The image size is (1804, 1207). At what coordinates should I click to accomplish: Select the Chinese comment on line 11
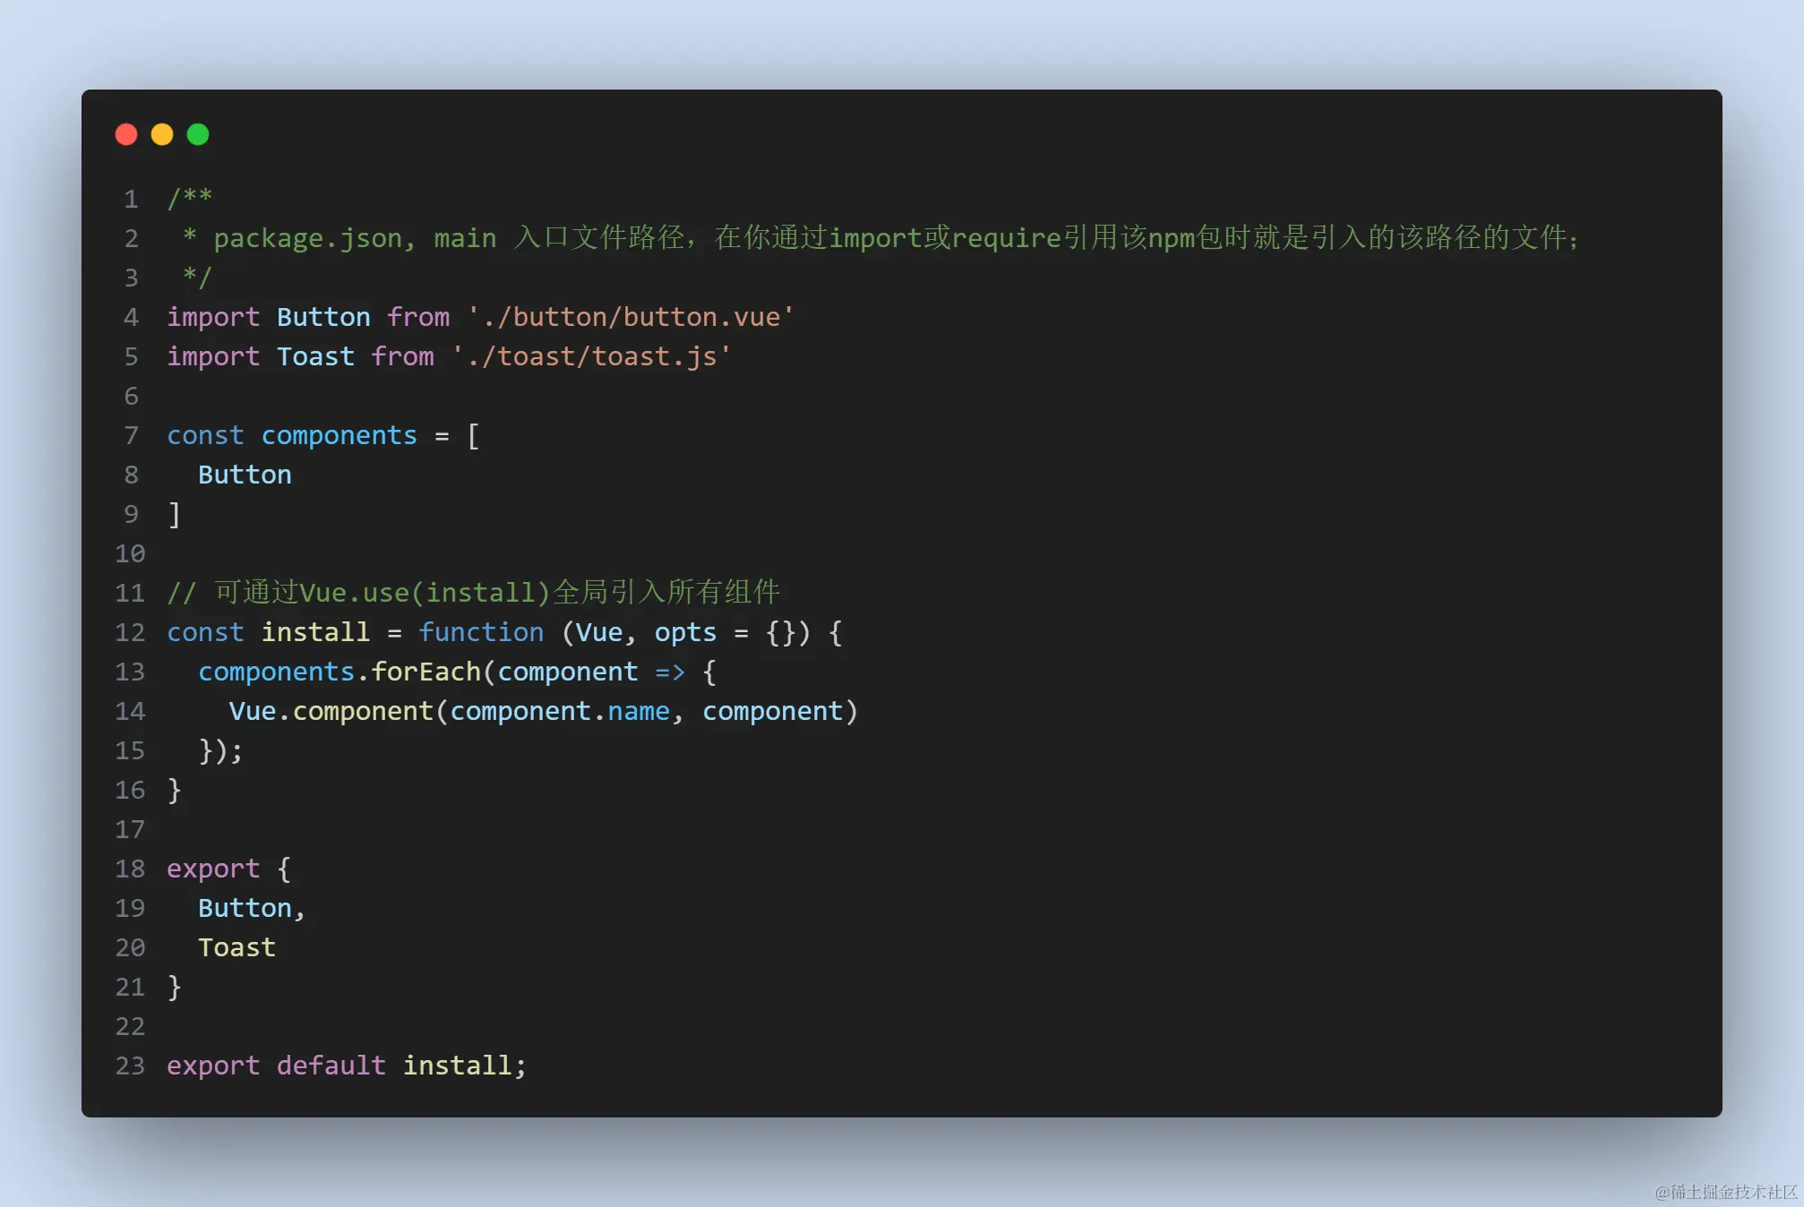click(475, 592)
